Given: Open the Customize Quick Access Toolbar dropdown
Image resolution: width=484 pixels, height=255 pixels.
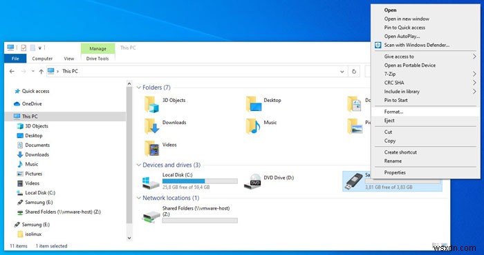Looking at the screenshot, I should coord(40,48).
